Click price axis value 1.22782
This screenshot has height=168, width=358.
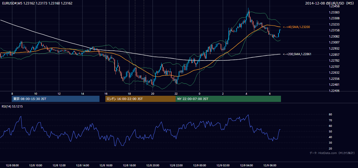coord(334,60)
